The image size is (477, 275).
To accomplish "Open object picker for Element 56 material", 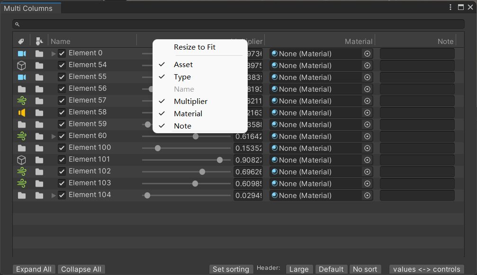I will [367, 89].
